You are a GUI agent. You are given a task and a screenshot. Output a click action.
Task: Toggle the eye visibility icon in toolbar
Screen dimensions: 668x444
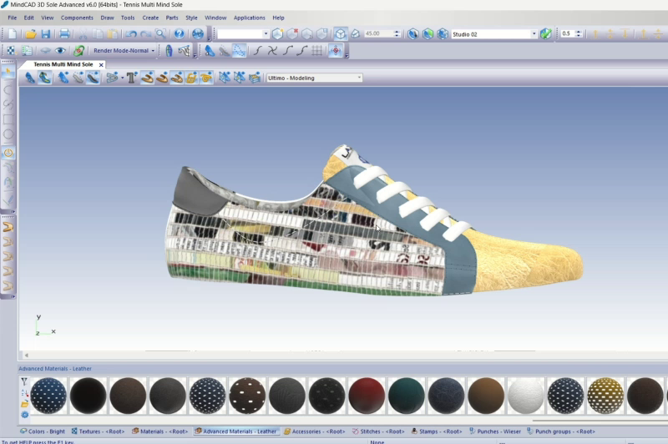pyautogui.click(x=60, y=51)
